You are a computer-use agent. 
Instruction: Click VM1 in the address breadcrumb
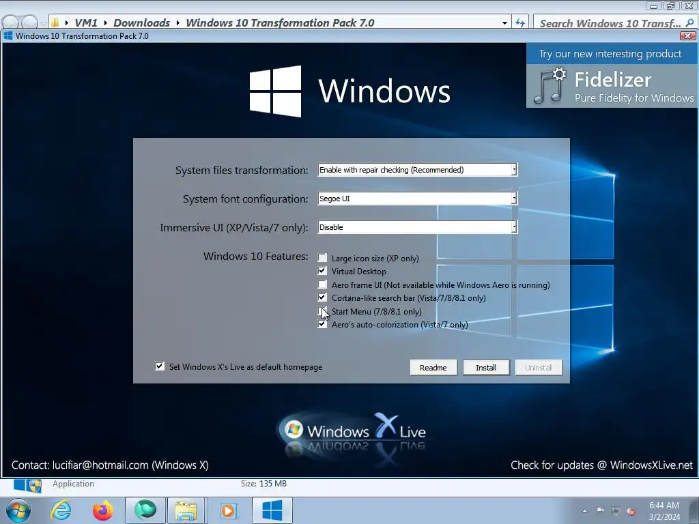pyautogui.click(x=86, y=23)
